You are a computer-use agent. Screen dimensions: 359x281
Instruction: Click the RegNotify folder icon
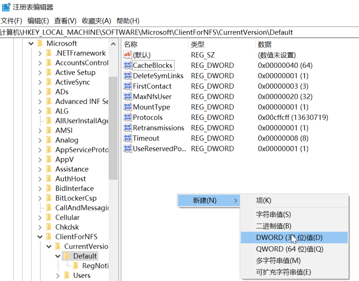(76, 266)
